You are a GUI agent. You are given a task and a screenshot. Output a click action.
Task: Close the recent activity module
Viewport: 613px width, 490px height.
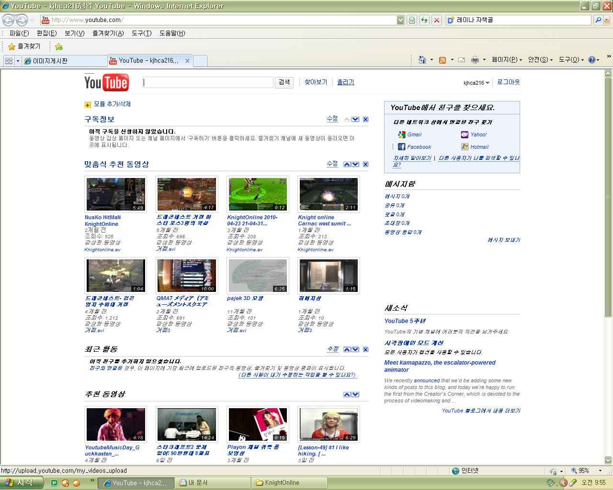365,349
